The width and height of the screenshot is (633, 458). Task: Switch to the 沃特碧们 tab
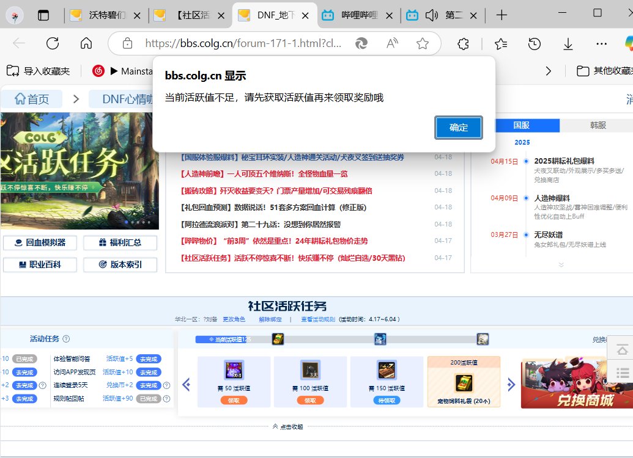[106, 15]
